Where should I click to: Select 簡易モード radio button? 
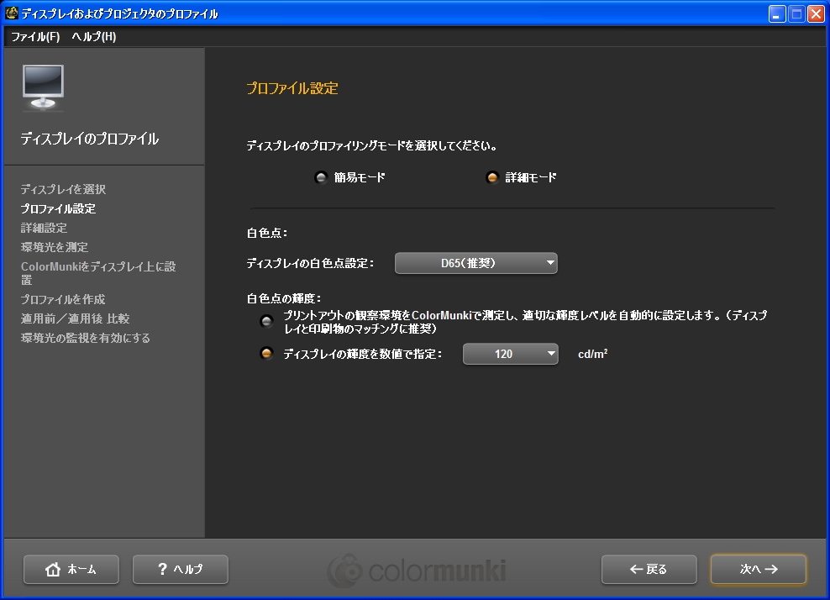coord(321,177)
